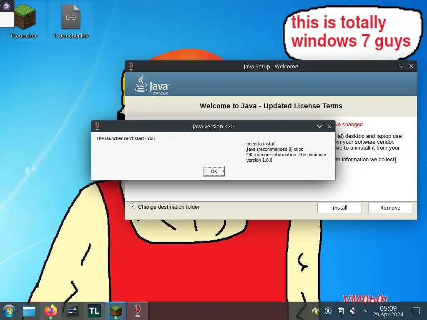The image size is (427, 320).
Task: Click the 'information we collect]' text
Action: coord(369,160)
